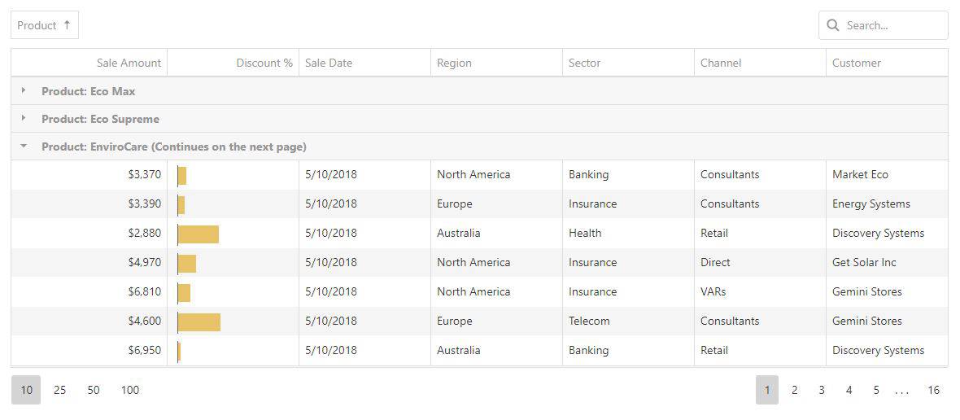
Task: Click the Customer column header
Action: click(x=887, y=63)
